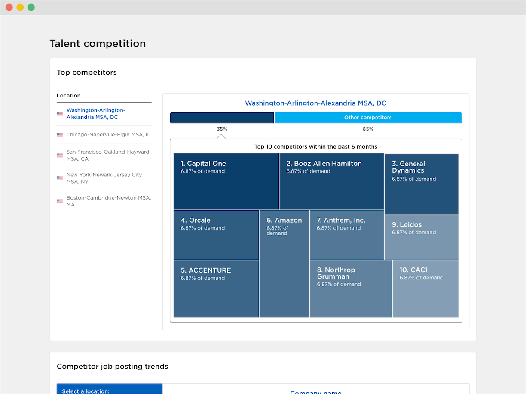
Task: Click US flag icon beside Boston-Cambridge-Newton
Action: point(60,201)
